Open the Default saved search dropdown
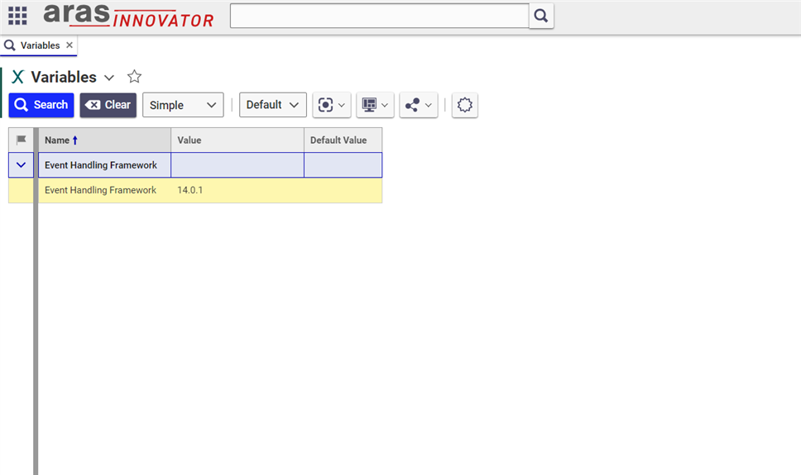The image size is (801, 475). (x=272, y=105)
